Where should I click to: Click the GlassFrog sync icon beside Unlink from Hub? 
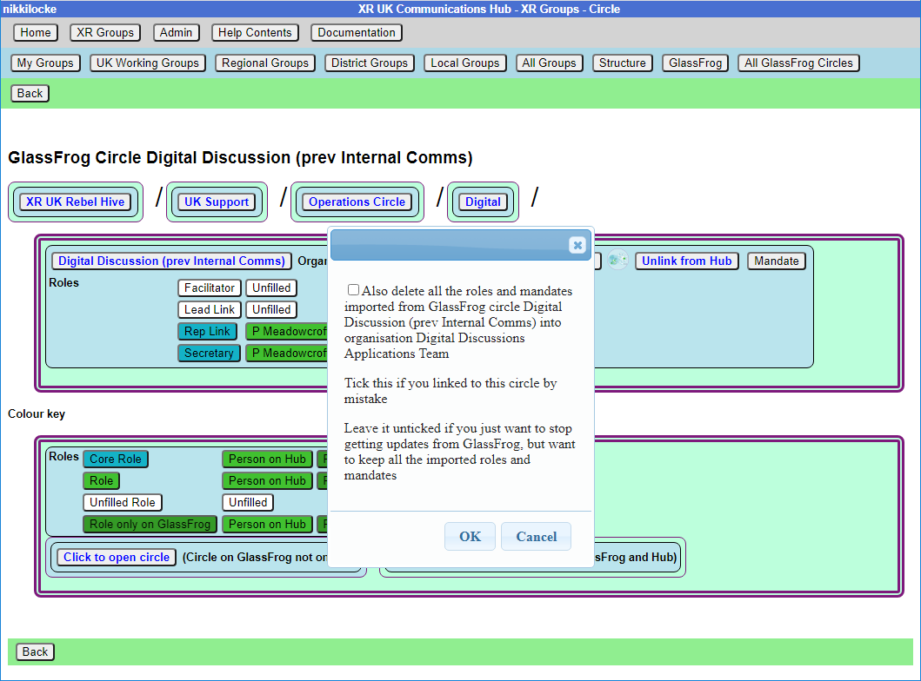617,260
